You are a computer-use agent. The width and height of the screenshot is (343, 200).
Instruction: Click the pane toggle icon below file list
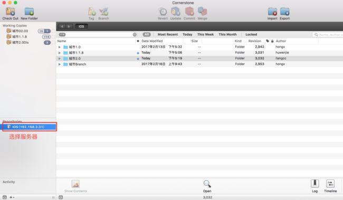click(x=61, y=197)
